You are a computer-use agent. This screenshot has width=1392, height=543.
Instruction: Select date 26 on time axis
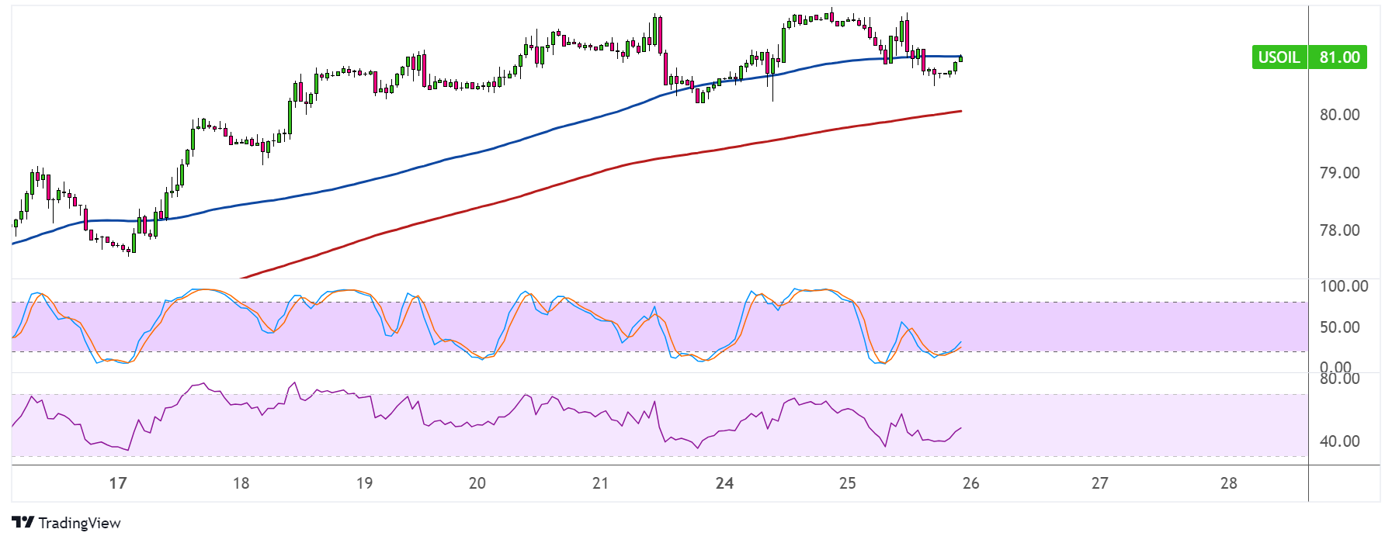point(970,483)
